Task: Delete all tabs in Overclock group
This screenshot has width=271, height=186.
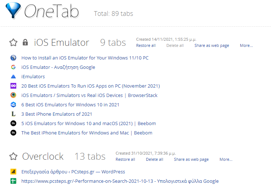Action: (155, 159)
